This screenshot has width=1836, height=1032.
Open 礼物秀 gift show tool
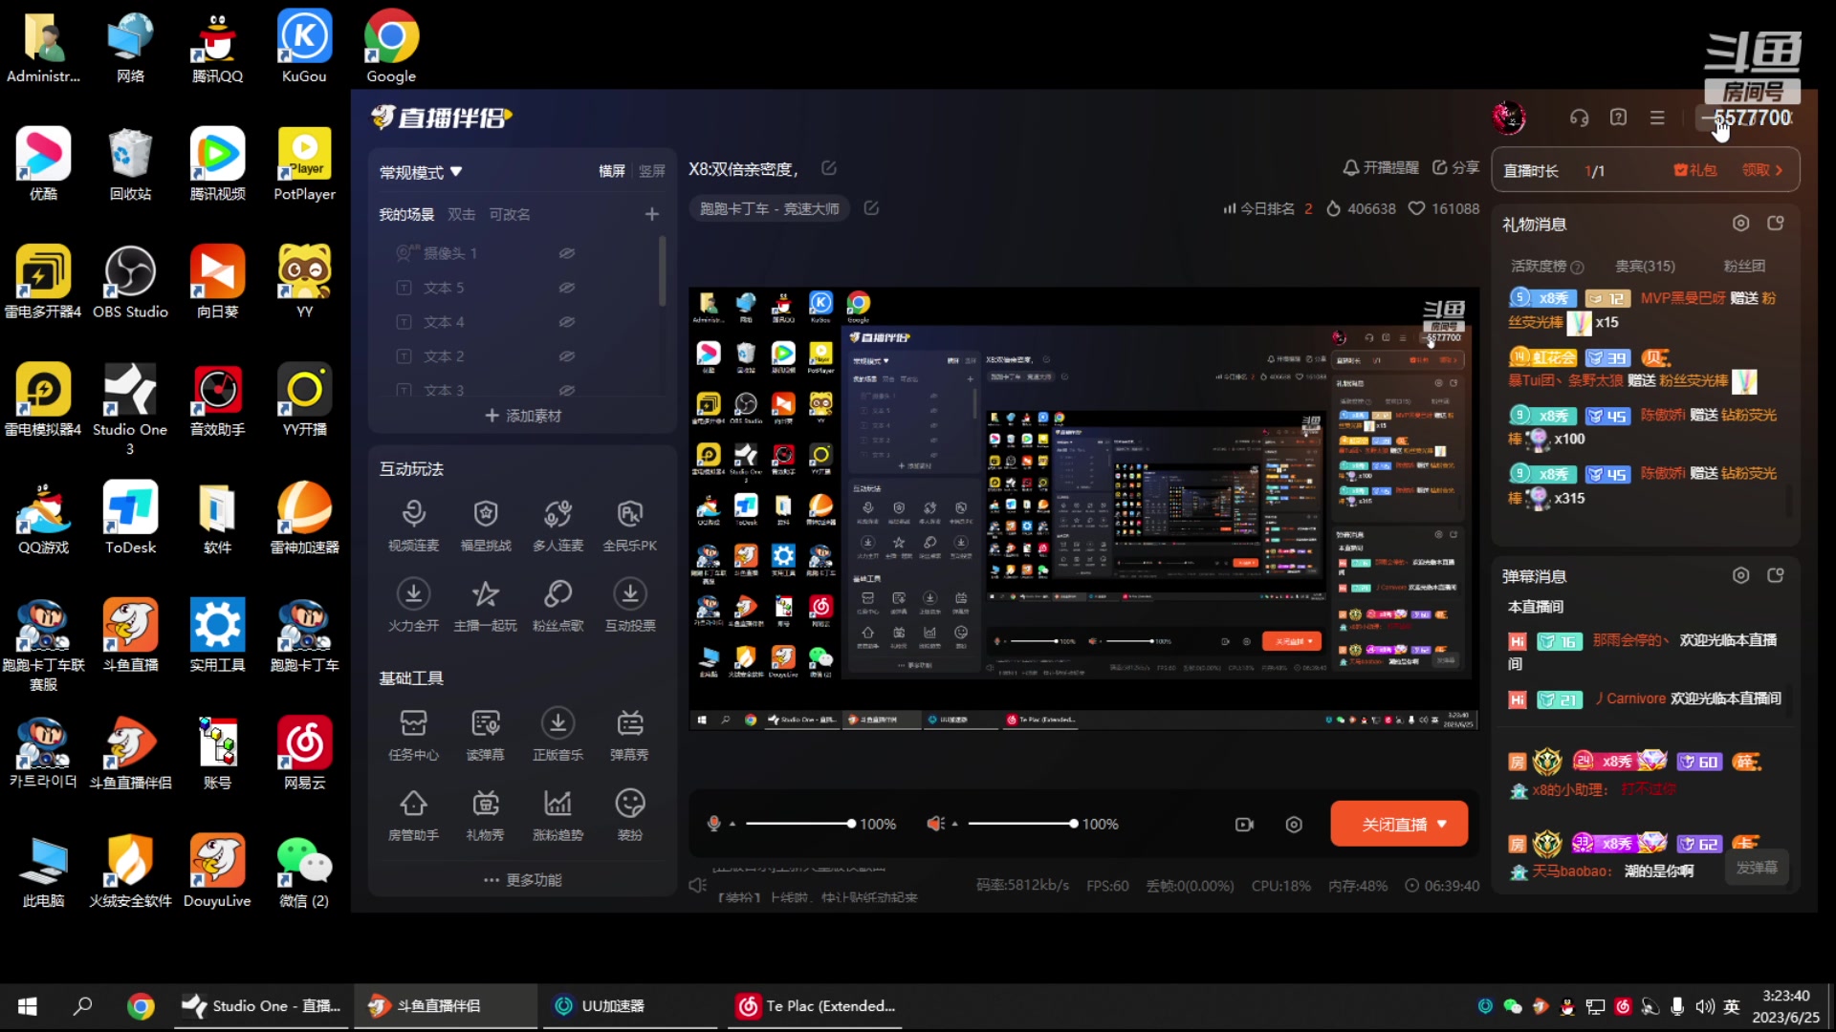pyautogui.click(x=486, y=814)
